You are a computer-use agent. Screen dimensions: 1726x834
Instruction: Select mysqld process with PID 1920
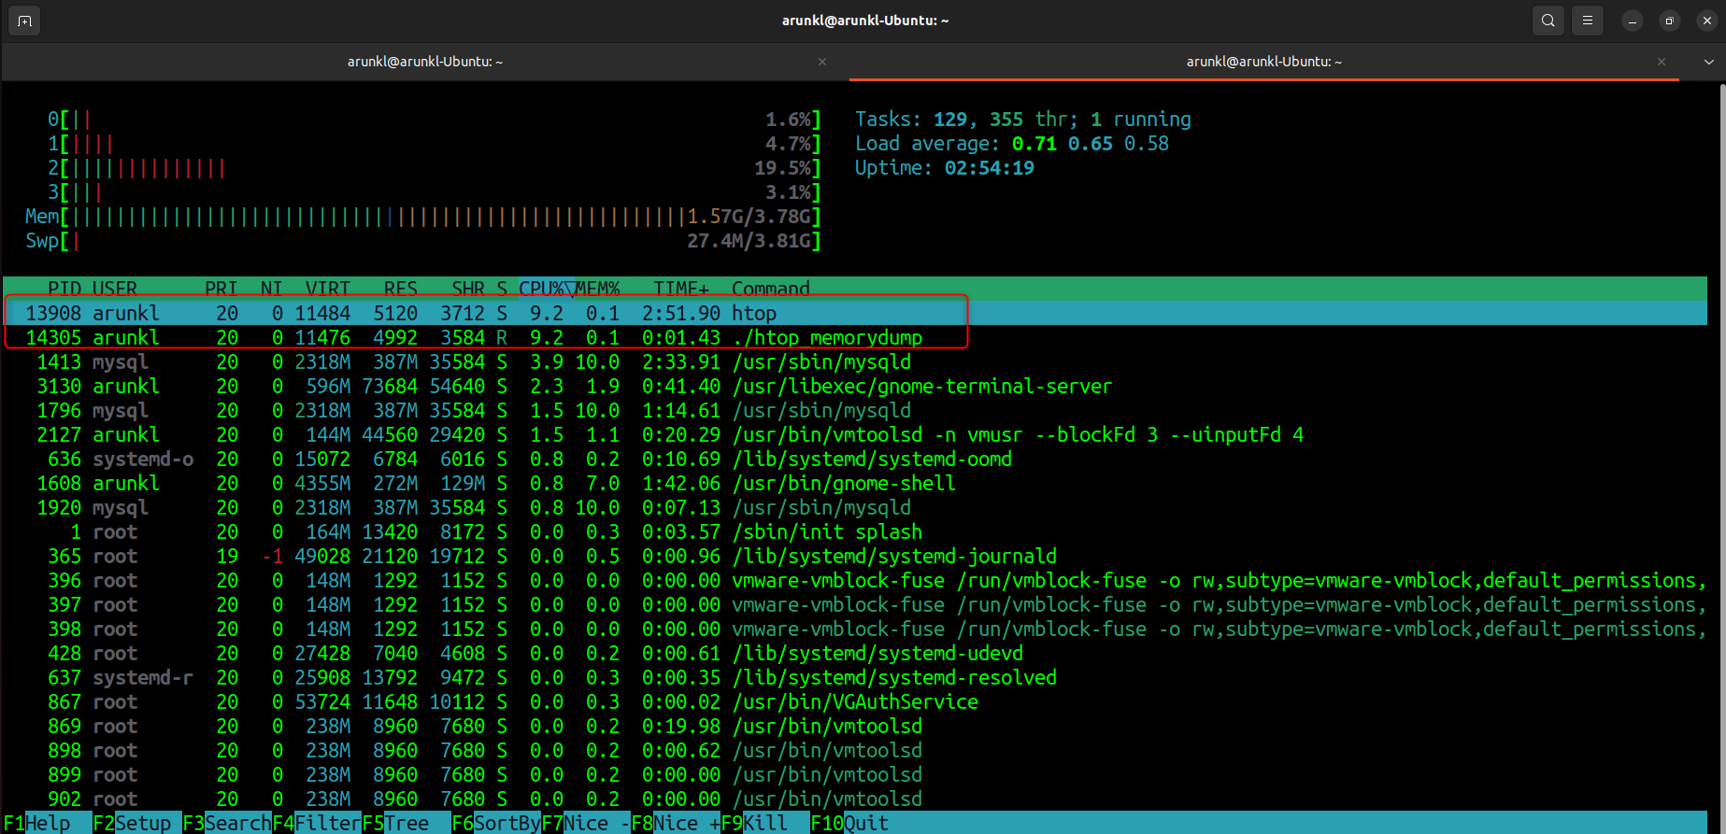tap(855, 507)
